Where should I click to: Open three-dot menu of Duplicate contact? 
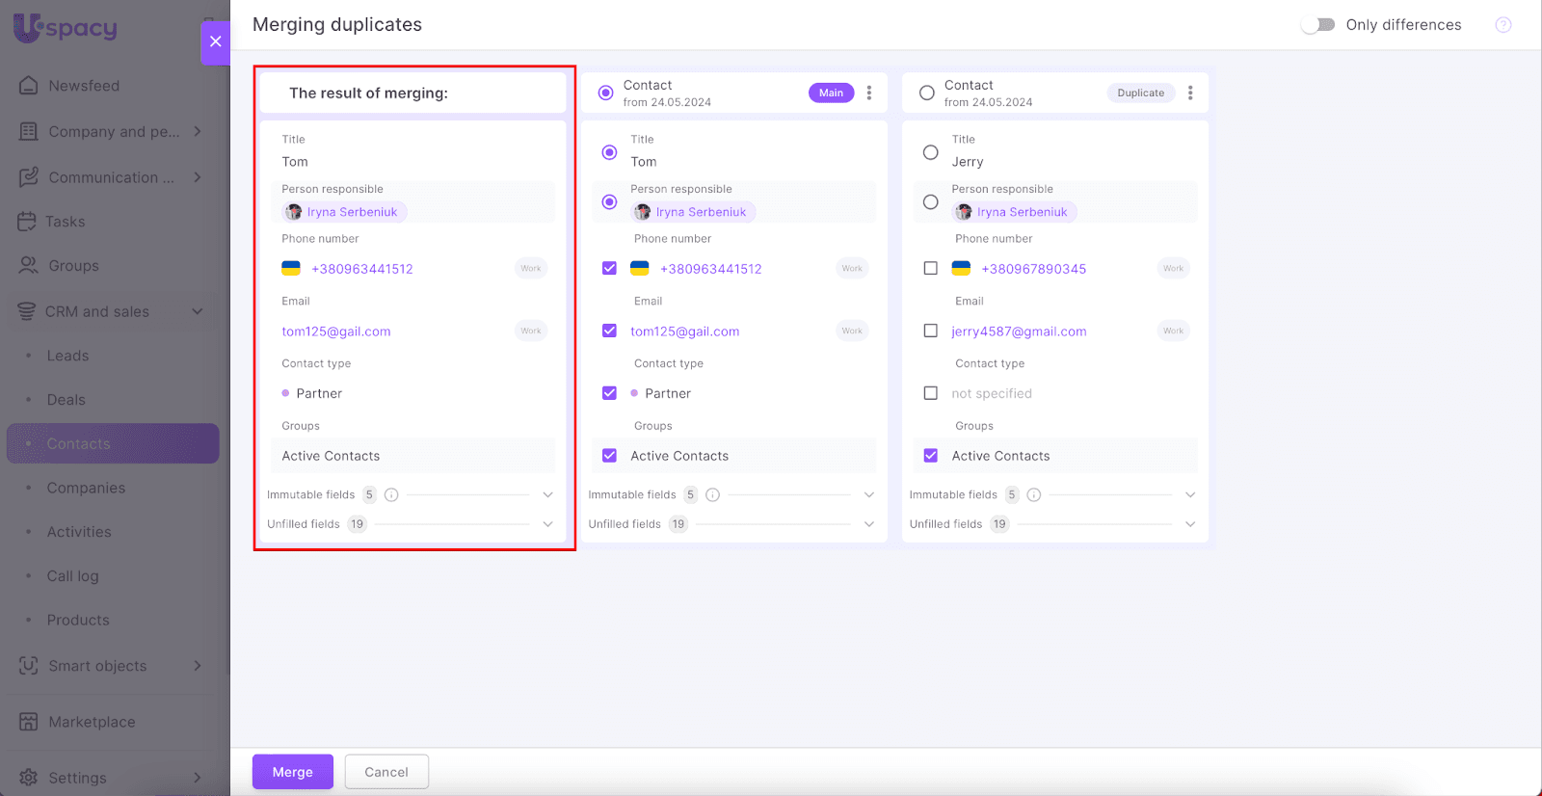pyautogui.click(x=1190, y=93)
